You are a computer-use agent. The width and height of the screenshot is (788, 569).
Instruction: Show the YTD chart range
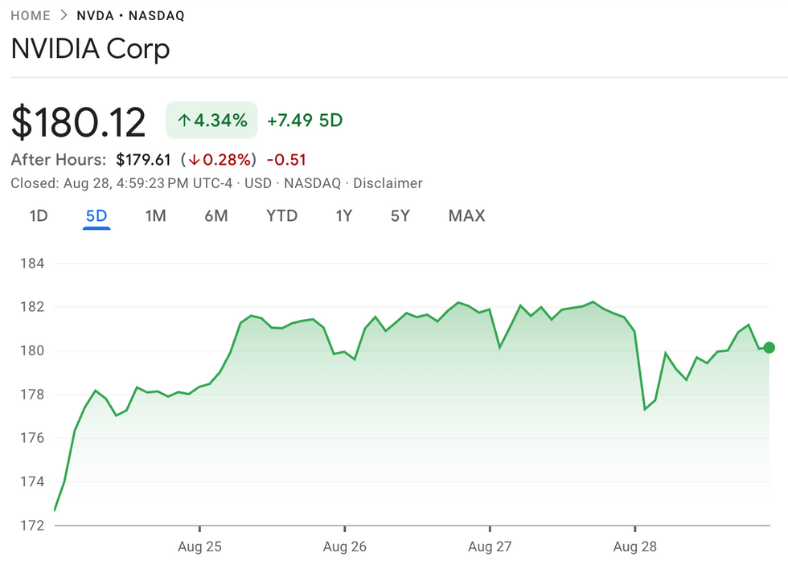281,215
